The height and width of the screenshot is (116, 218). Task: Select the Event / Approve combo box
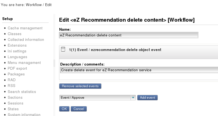97,98
